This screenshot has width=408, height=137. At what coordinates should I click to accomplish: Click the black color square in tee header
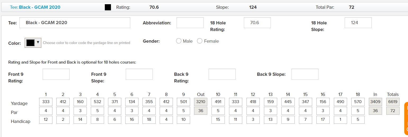108,7
